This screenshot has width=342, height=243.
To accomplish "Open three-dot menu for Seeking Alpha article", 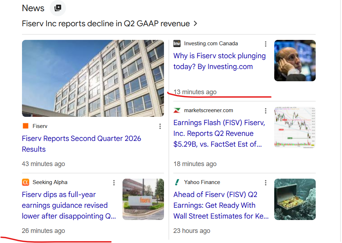I will tap(114, 183).
